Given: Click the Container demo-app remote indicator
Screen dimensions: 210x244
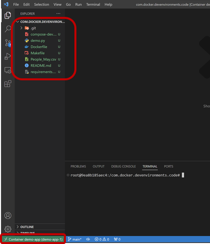Looking at the screenshot, I should (33, 239).
